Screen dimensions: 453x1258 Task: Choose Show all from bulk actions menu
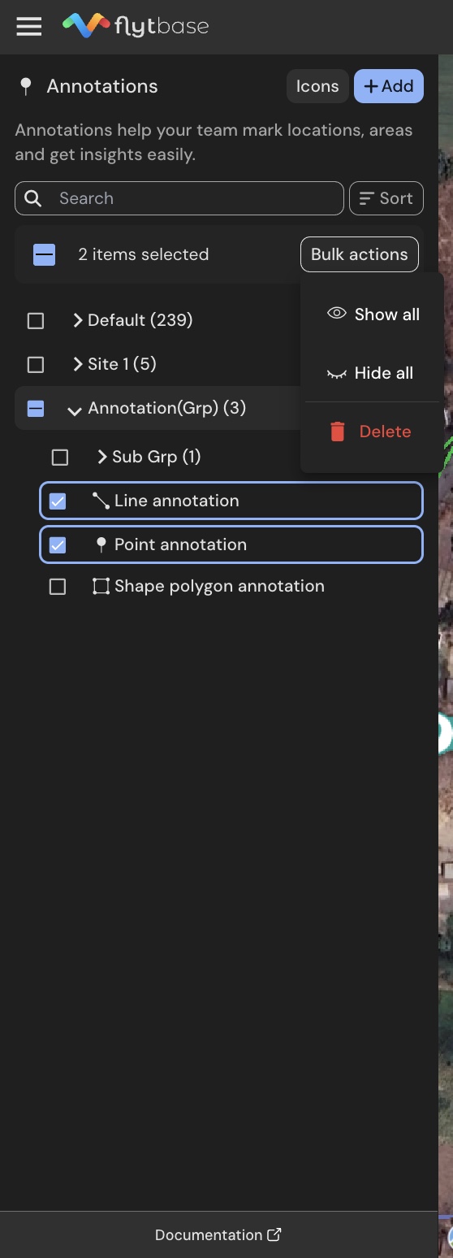point(373,314)
